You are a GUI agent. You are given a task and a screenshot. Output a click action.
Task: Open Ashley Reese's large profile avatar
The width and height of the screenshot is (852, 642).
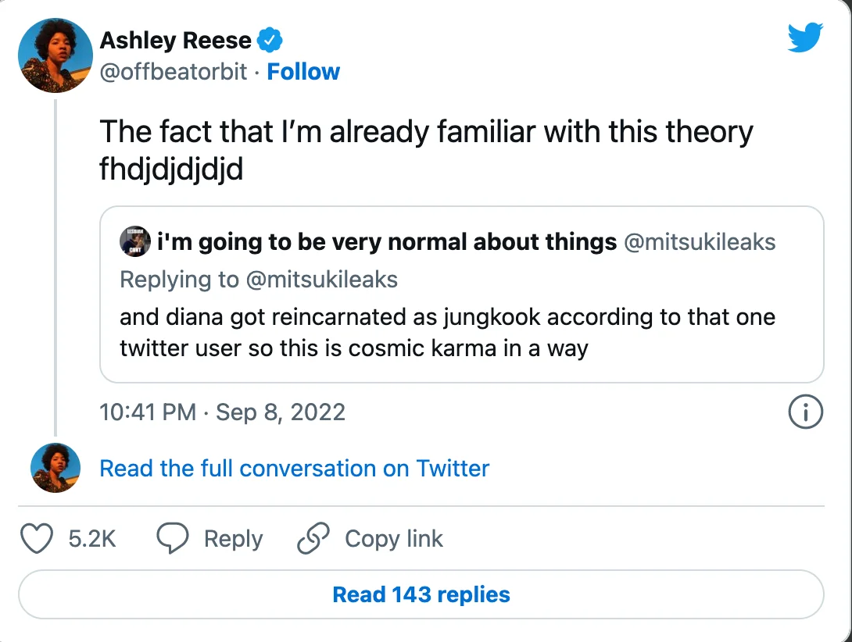[55, 55]
